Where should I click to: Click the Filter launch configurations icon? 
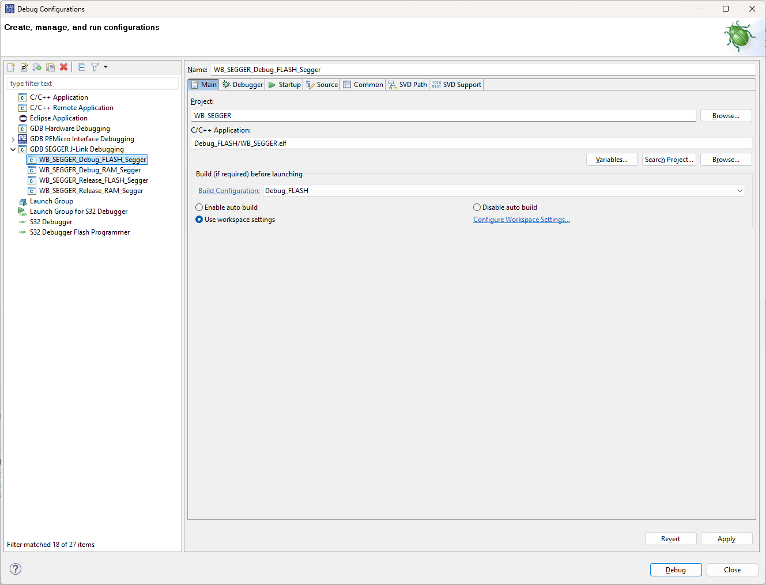pos(95,67)
